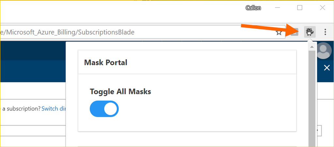Image resolution: width=334 pixels, height=147 pixels.
Task: Bookmark this page with the star icon
Action: tap(279, 32)
